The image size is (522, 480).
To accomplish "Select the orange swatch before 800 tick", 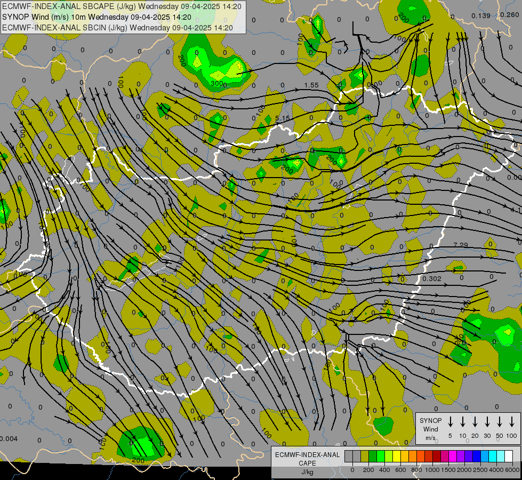I will click(413, 456).
